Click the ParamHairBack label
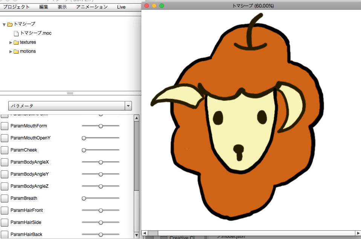This screenshot has height=239, width=361. pos(26,234)
